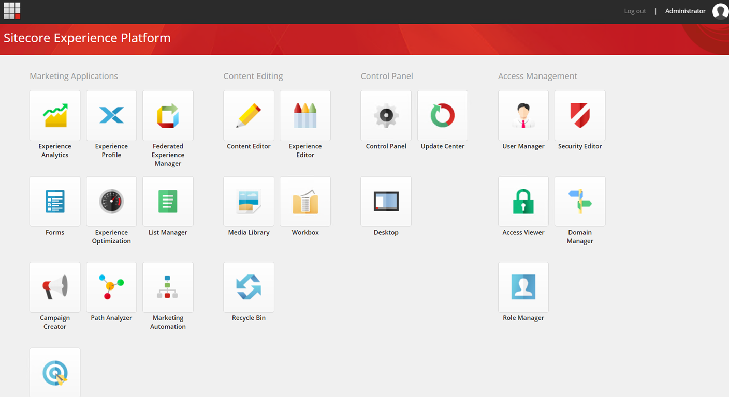The image size is (729, 397).
Task: Open the Media Library
Action: pos(249,201)
